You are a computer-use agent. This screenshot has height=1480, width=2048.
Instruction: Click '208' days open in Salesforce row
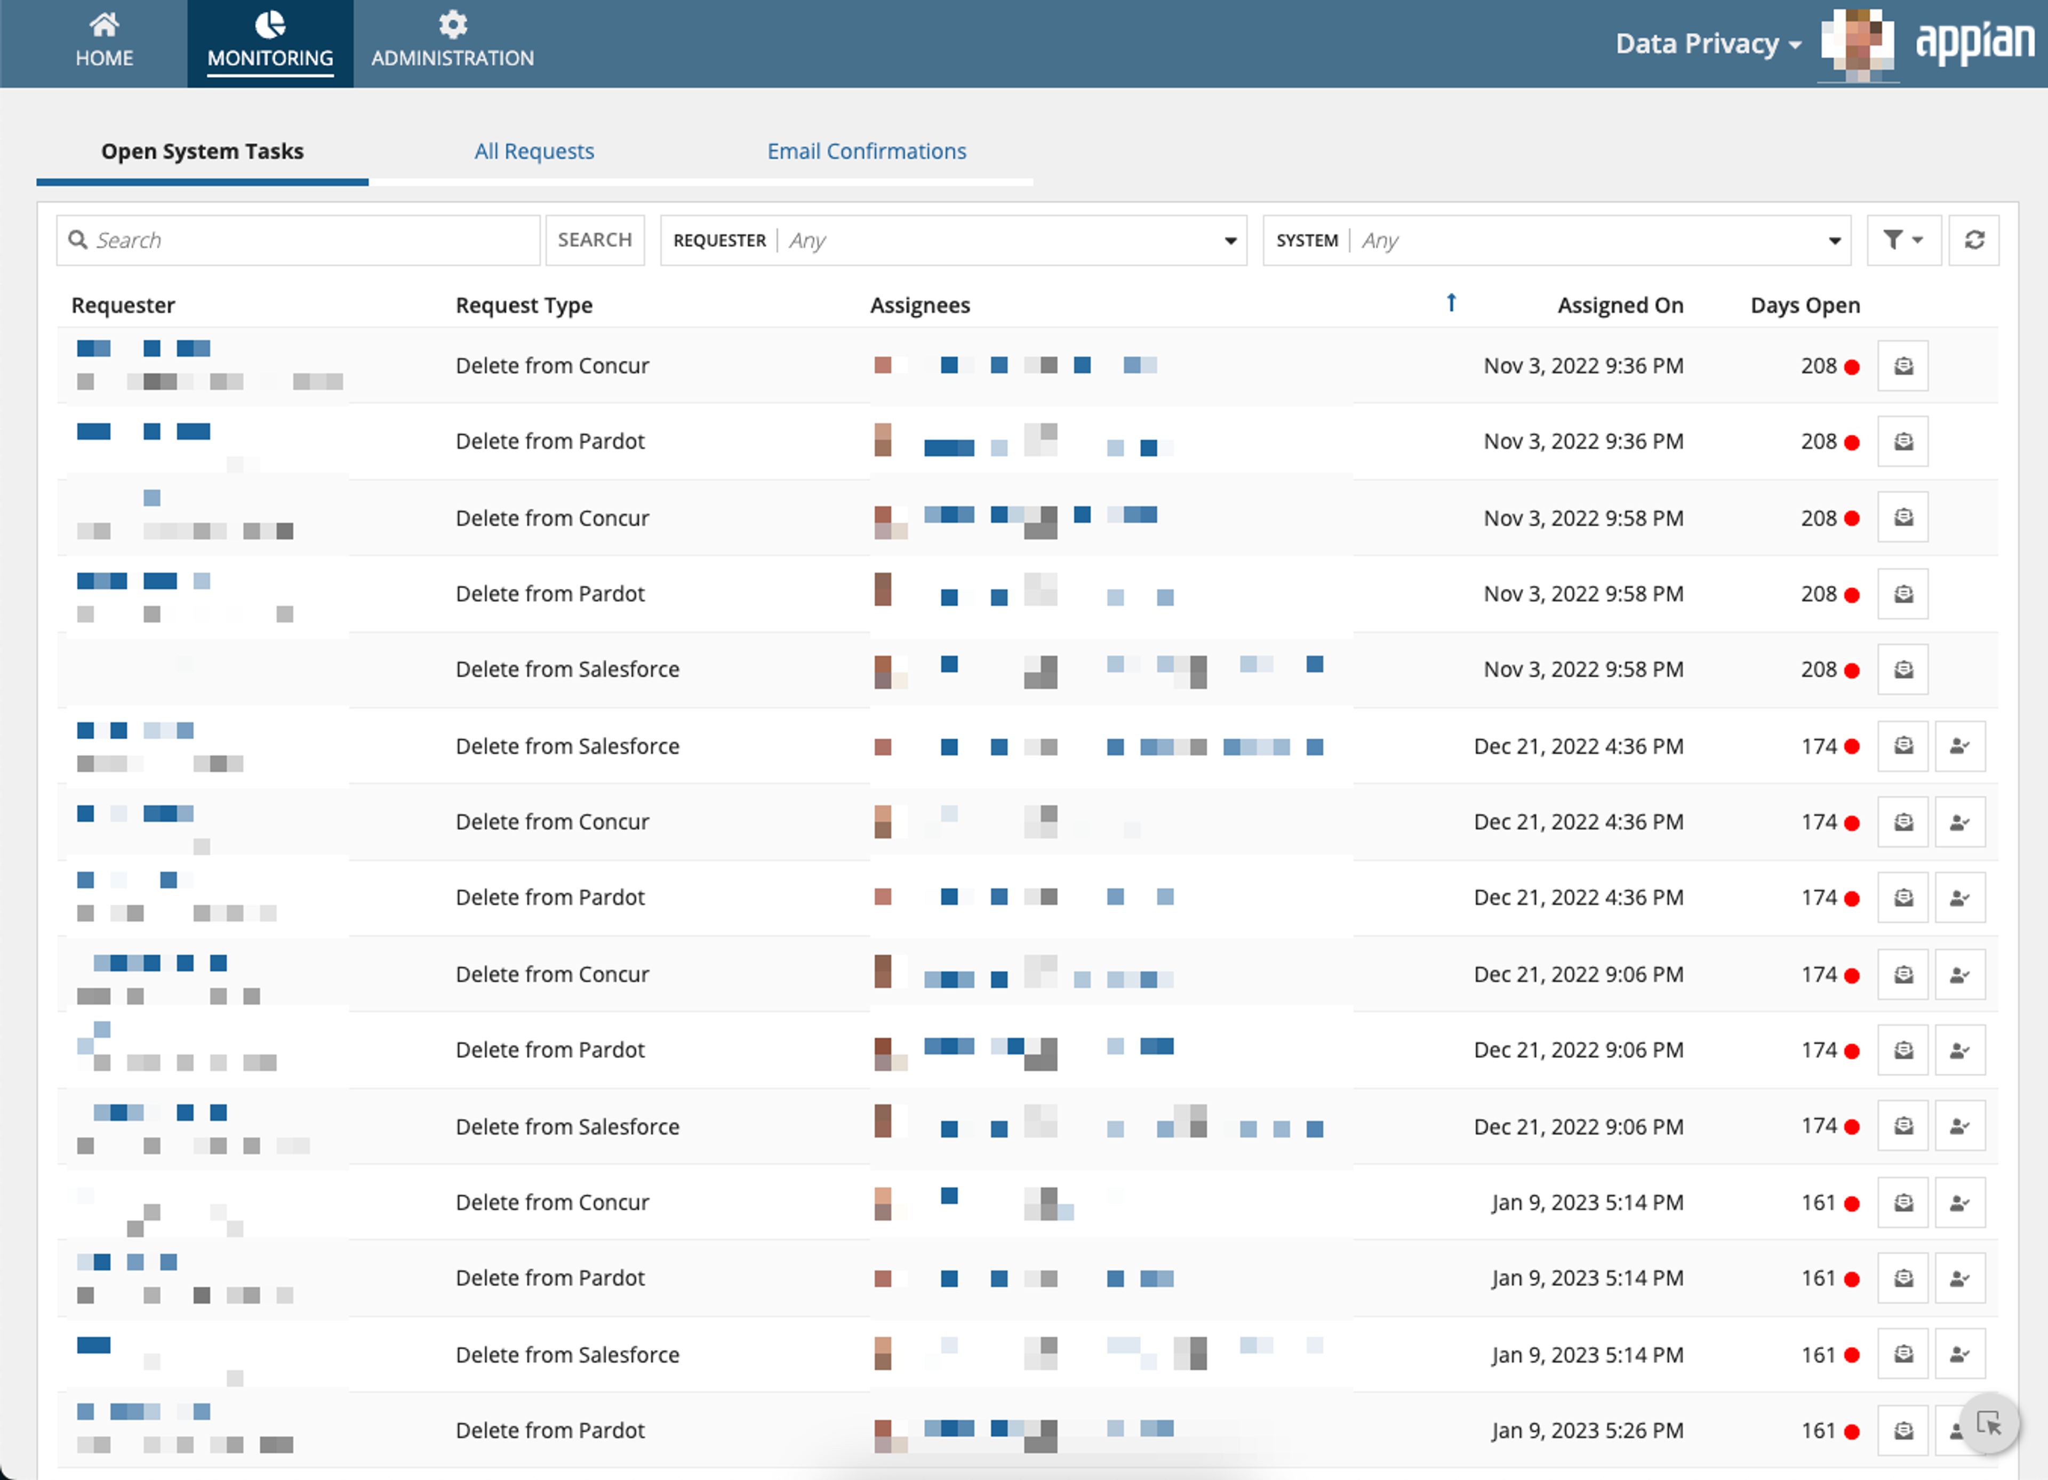tap(1819, 669)
